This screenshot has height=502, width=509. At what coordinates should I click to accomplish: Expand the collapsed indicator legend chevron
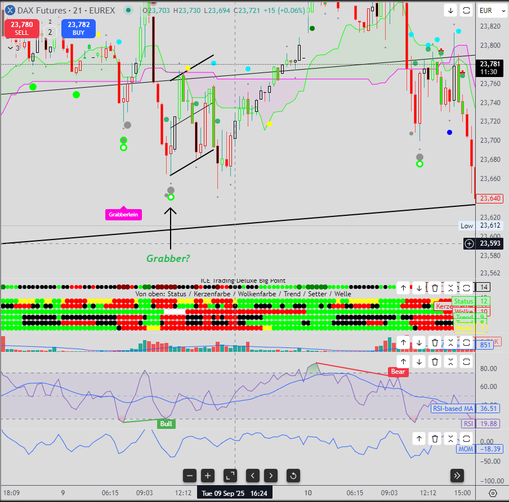point(10,48)
